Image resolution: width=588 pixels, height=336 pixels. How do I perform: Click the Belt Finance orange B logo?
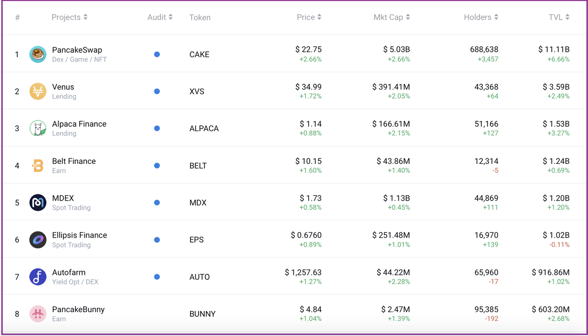(x=38, y=166)
